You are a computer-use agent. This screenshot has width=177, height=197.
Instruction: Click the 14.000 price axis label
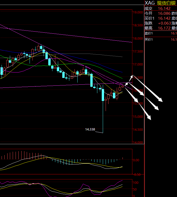[138, 142]
